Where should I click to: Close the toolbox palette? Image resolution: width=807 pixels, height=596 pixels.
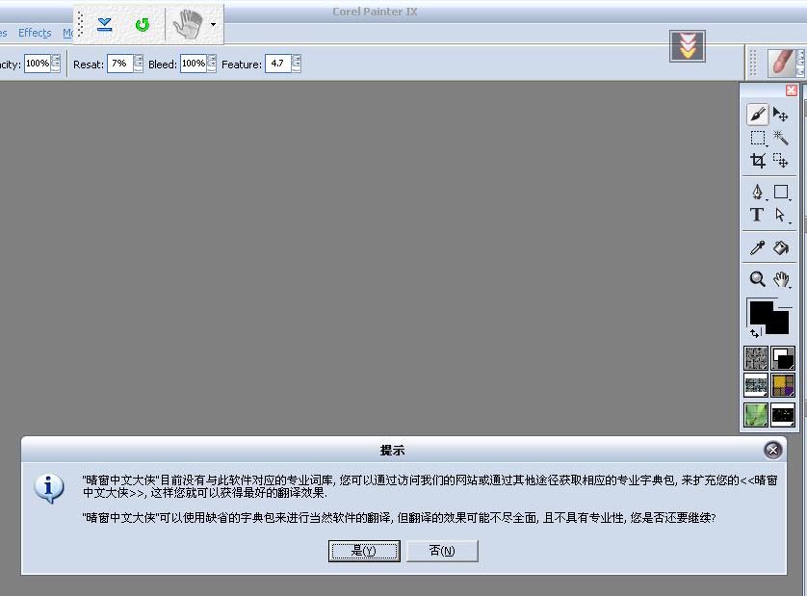[x=791, y=91]
